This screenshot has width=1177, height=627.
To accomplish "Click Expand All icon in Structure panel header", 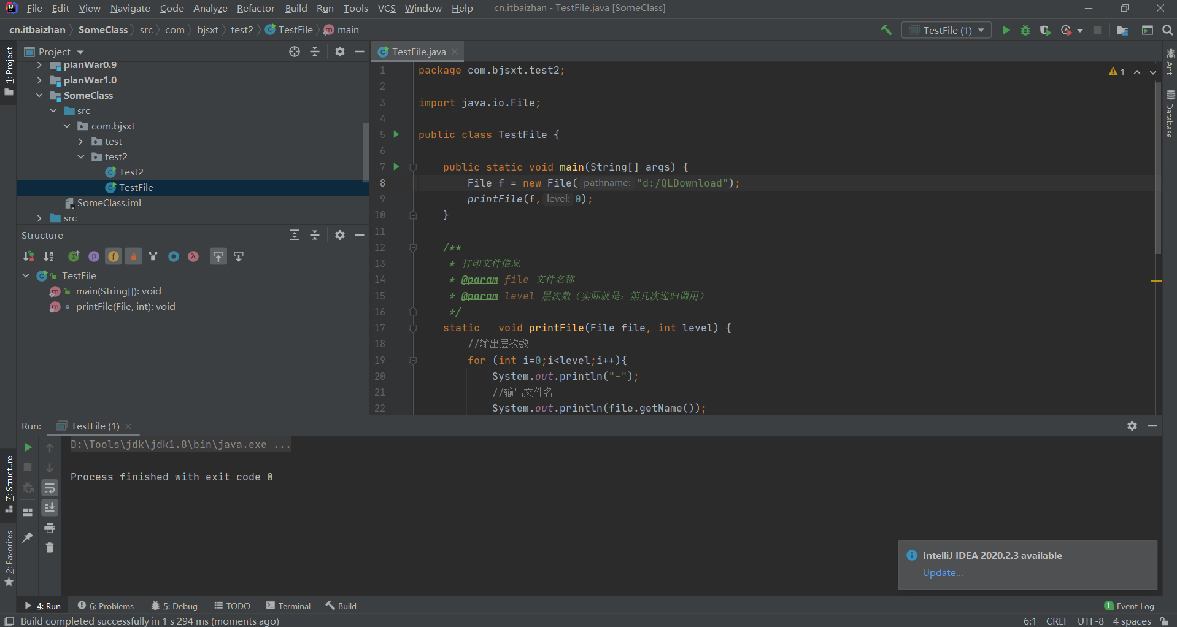I will (295, 235).
